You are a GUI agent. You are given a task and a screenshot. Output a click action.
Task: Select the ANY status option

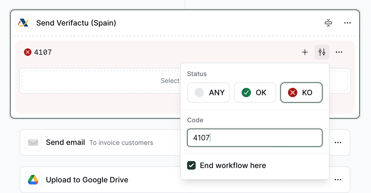click(x=208, y=93)
